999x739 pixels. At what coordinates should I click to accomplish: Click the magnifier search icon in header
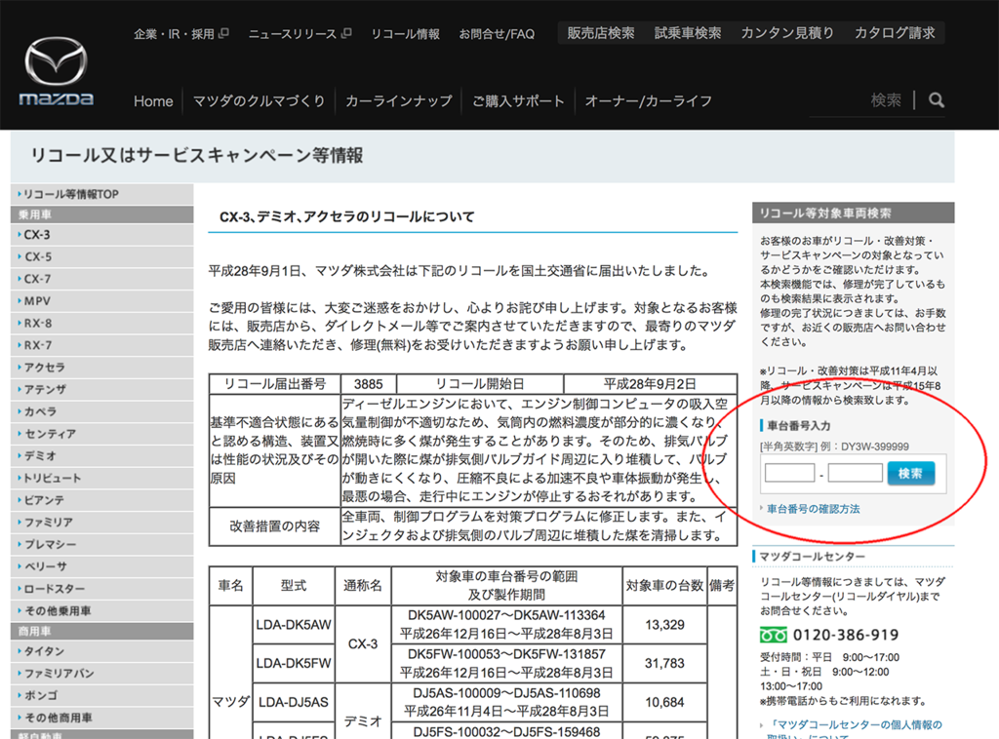(x=936, y=100)
